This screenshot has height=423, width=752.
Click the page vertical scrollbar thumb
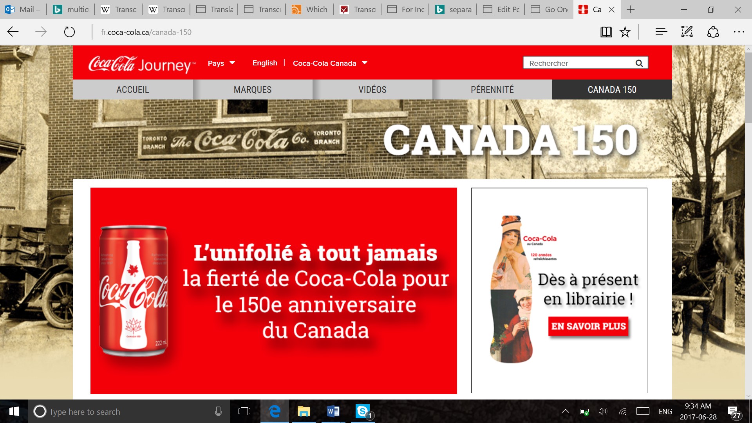click(748, 88)
